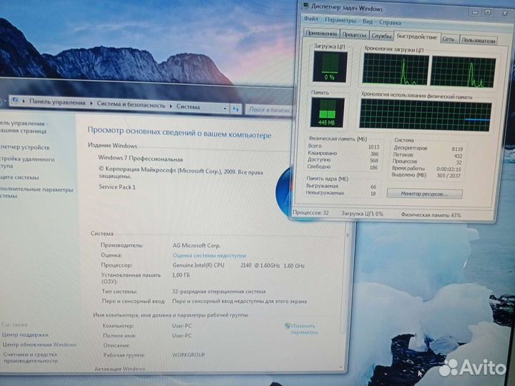Click the Время работы 0:00:02:15 value
Viewport: 515px width, 386px height.
click(x=448, y=169)
